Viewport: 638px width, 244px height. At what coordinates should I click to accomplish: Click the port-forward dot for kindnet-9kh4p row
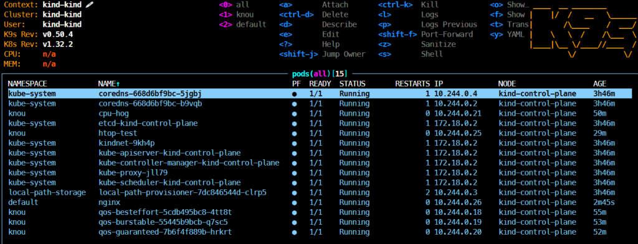(x=294, y=143)
